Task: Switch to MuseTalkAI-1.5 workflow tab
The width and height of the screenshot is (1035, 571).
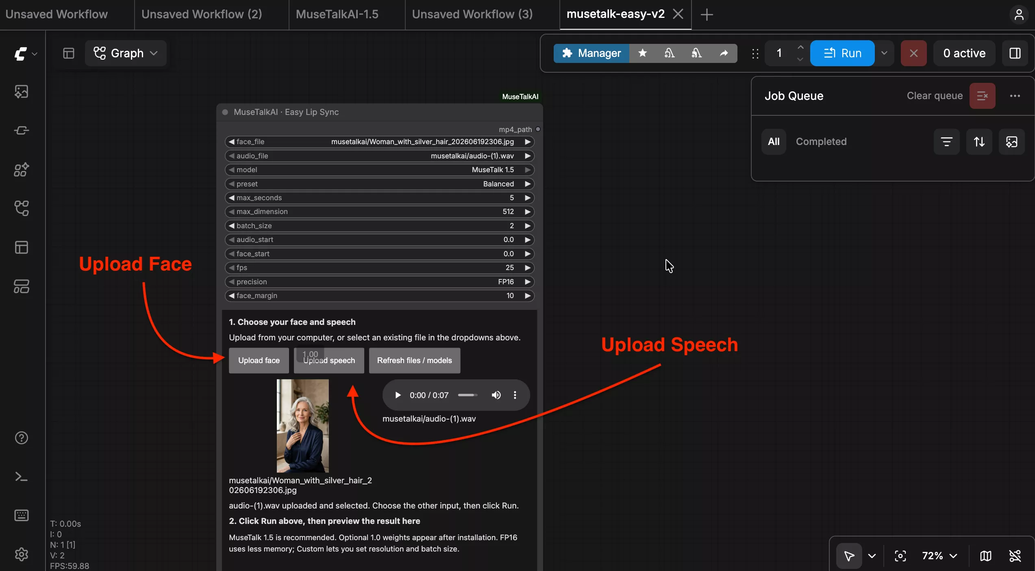Action: point(337,14)
